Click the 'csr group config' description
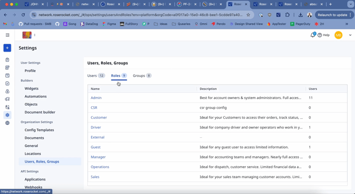 pyautogui.click(x=213, y=107)
